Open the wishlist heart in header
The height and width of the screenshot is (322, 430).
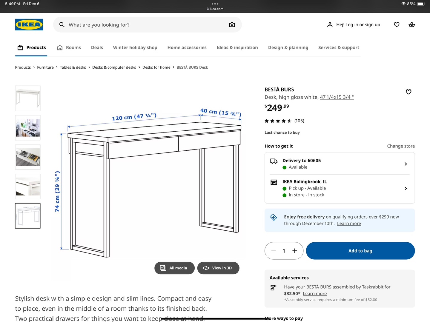[397, 24]
